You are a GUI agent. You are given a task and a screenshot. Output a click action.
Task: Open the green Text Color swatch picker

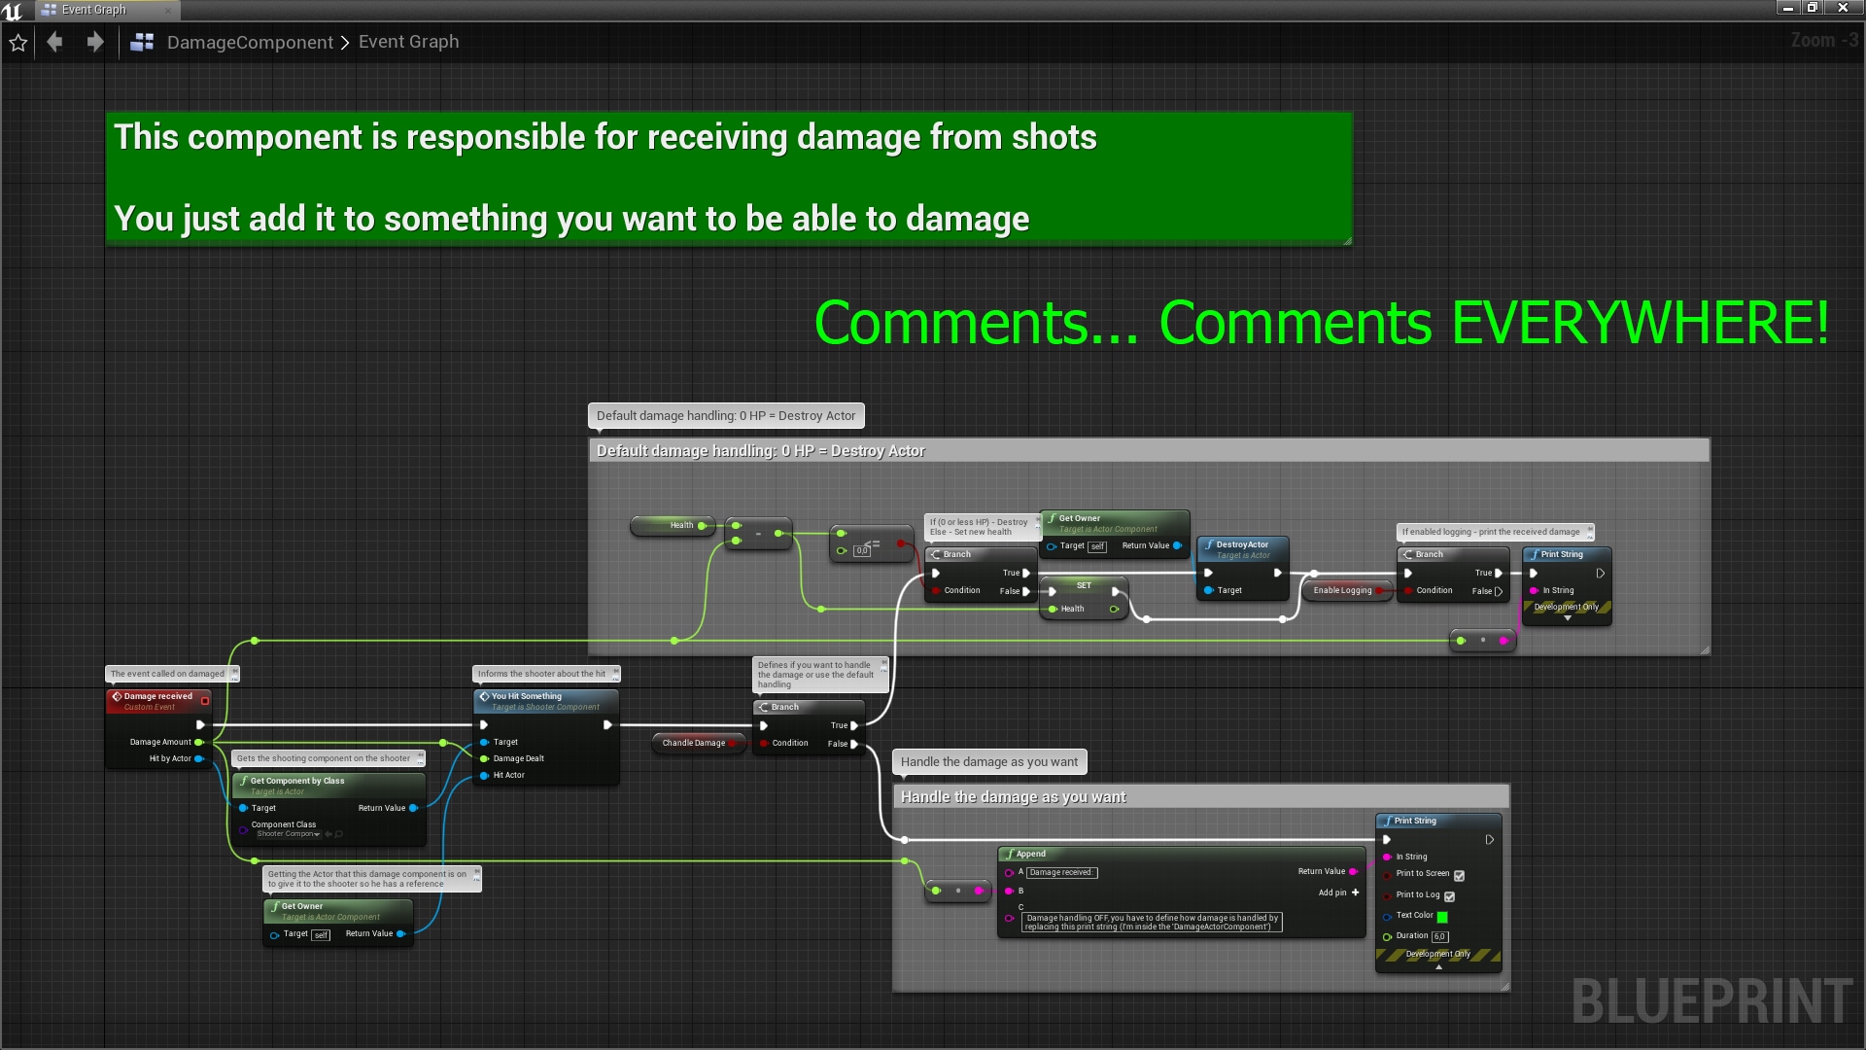coord(1442,917)
